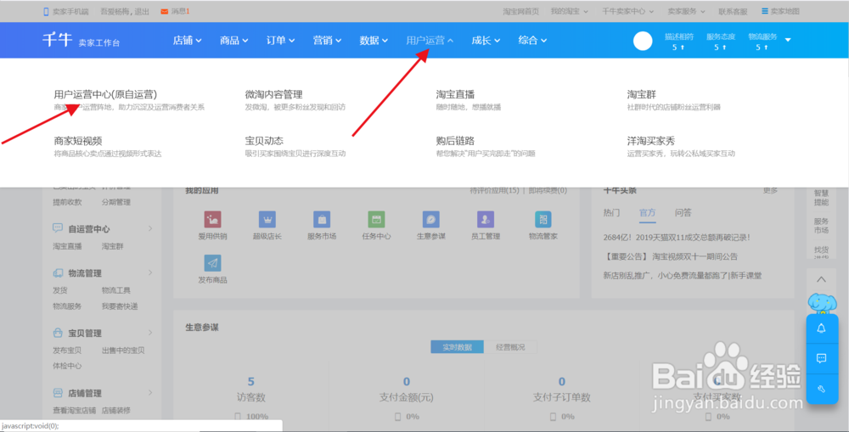Image resolution: width=849 pixels, height=432 pixels.
Task: Open 宝贝动态 menu entry
Action: pyautogui.click(x=264, y=141)
